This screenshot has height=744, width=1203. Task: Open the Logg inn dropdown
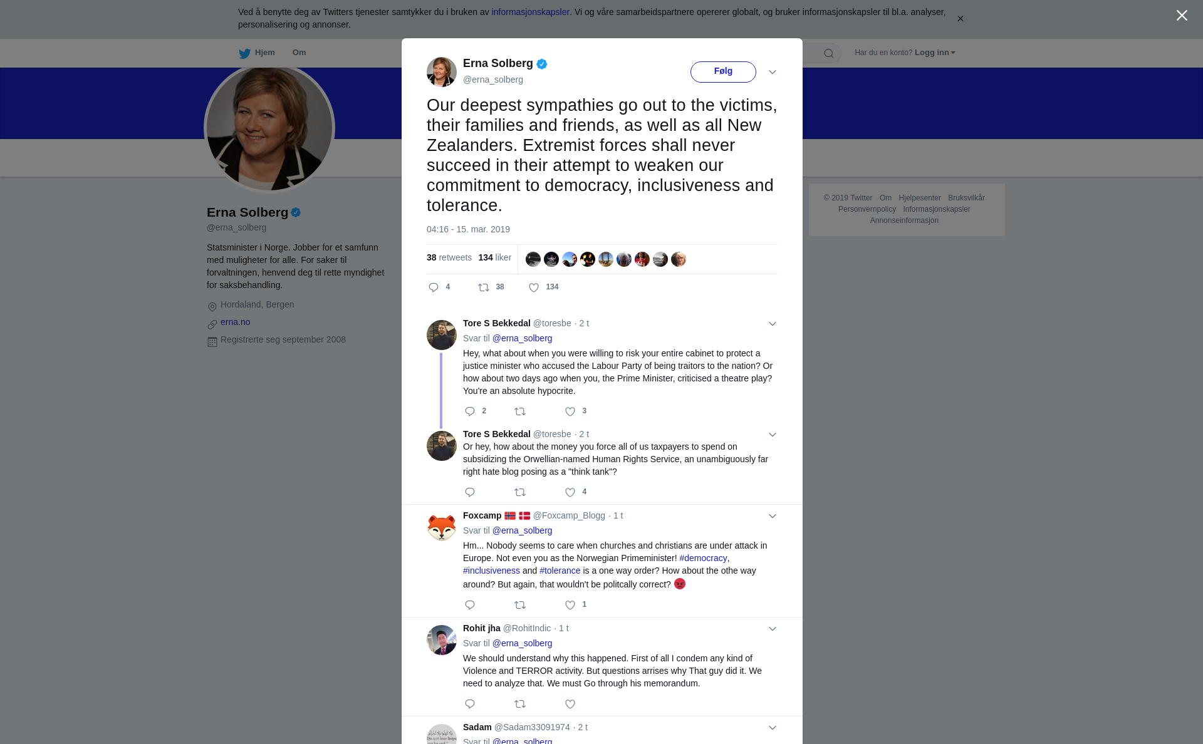[x=935, y=53]
